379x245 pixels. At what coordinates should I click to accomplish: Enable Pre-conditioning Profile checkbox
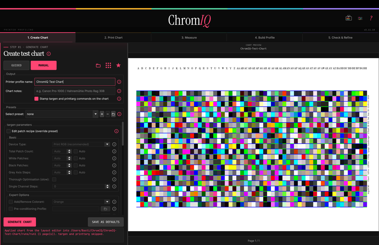[x=11, y=209]
